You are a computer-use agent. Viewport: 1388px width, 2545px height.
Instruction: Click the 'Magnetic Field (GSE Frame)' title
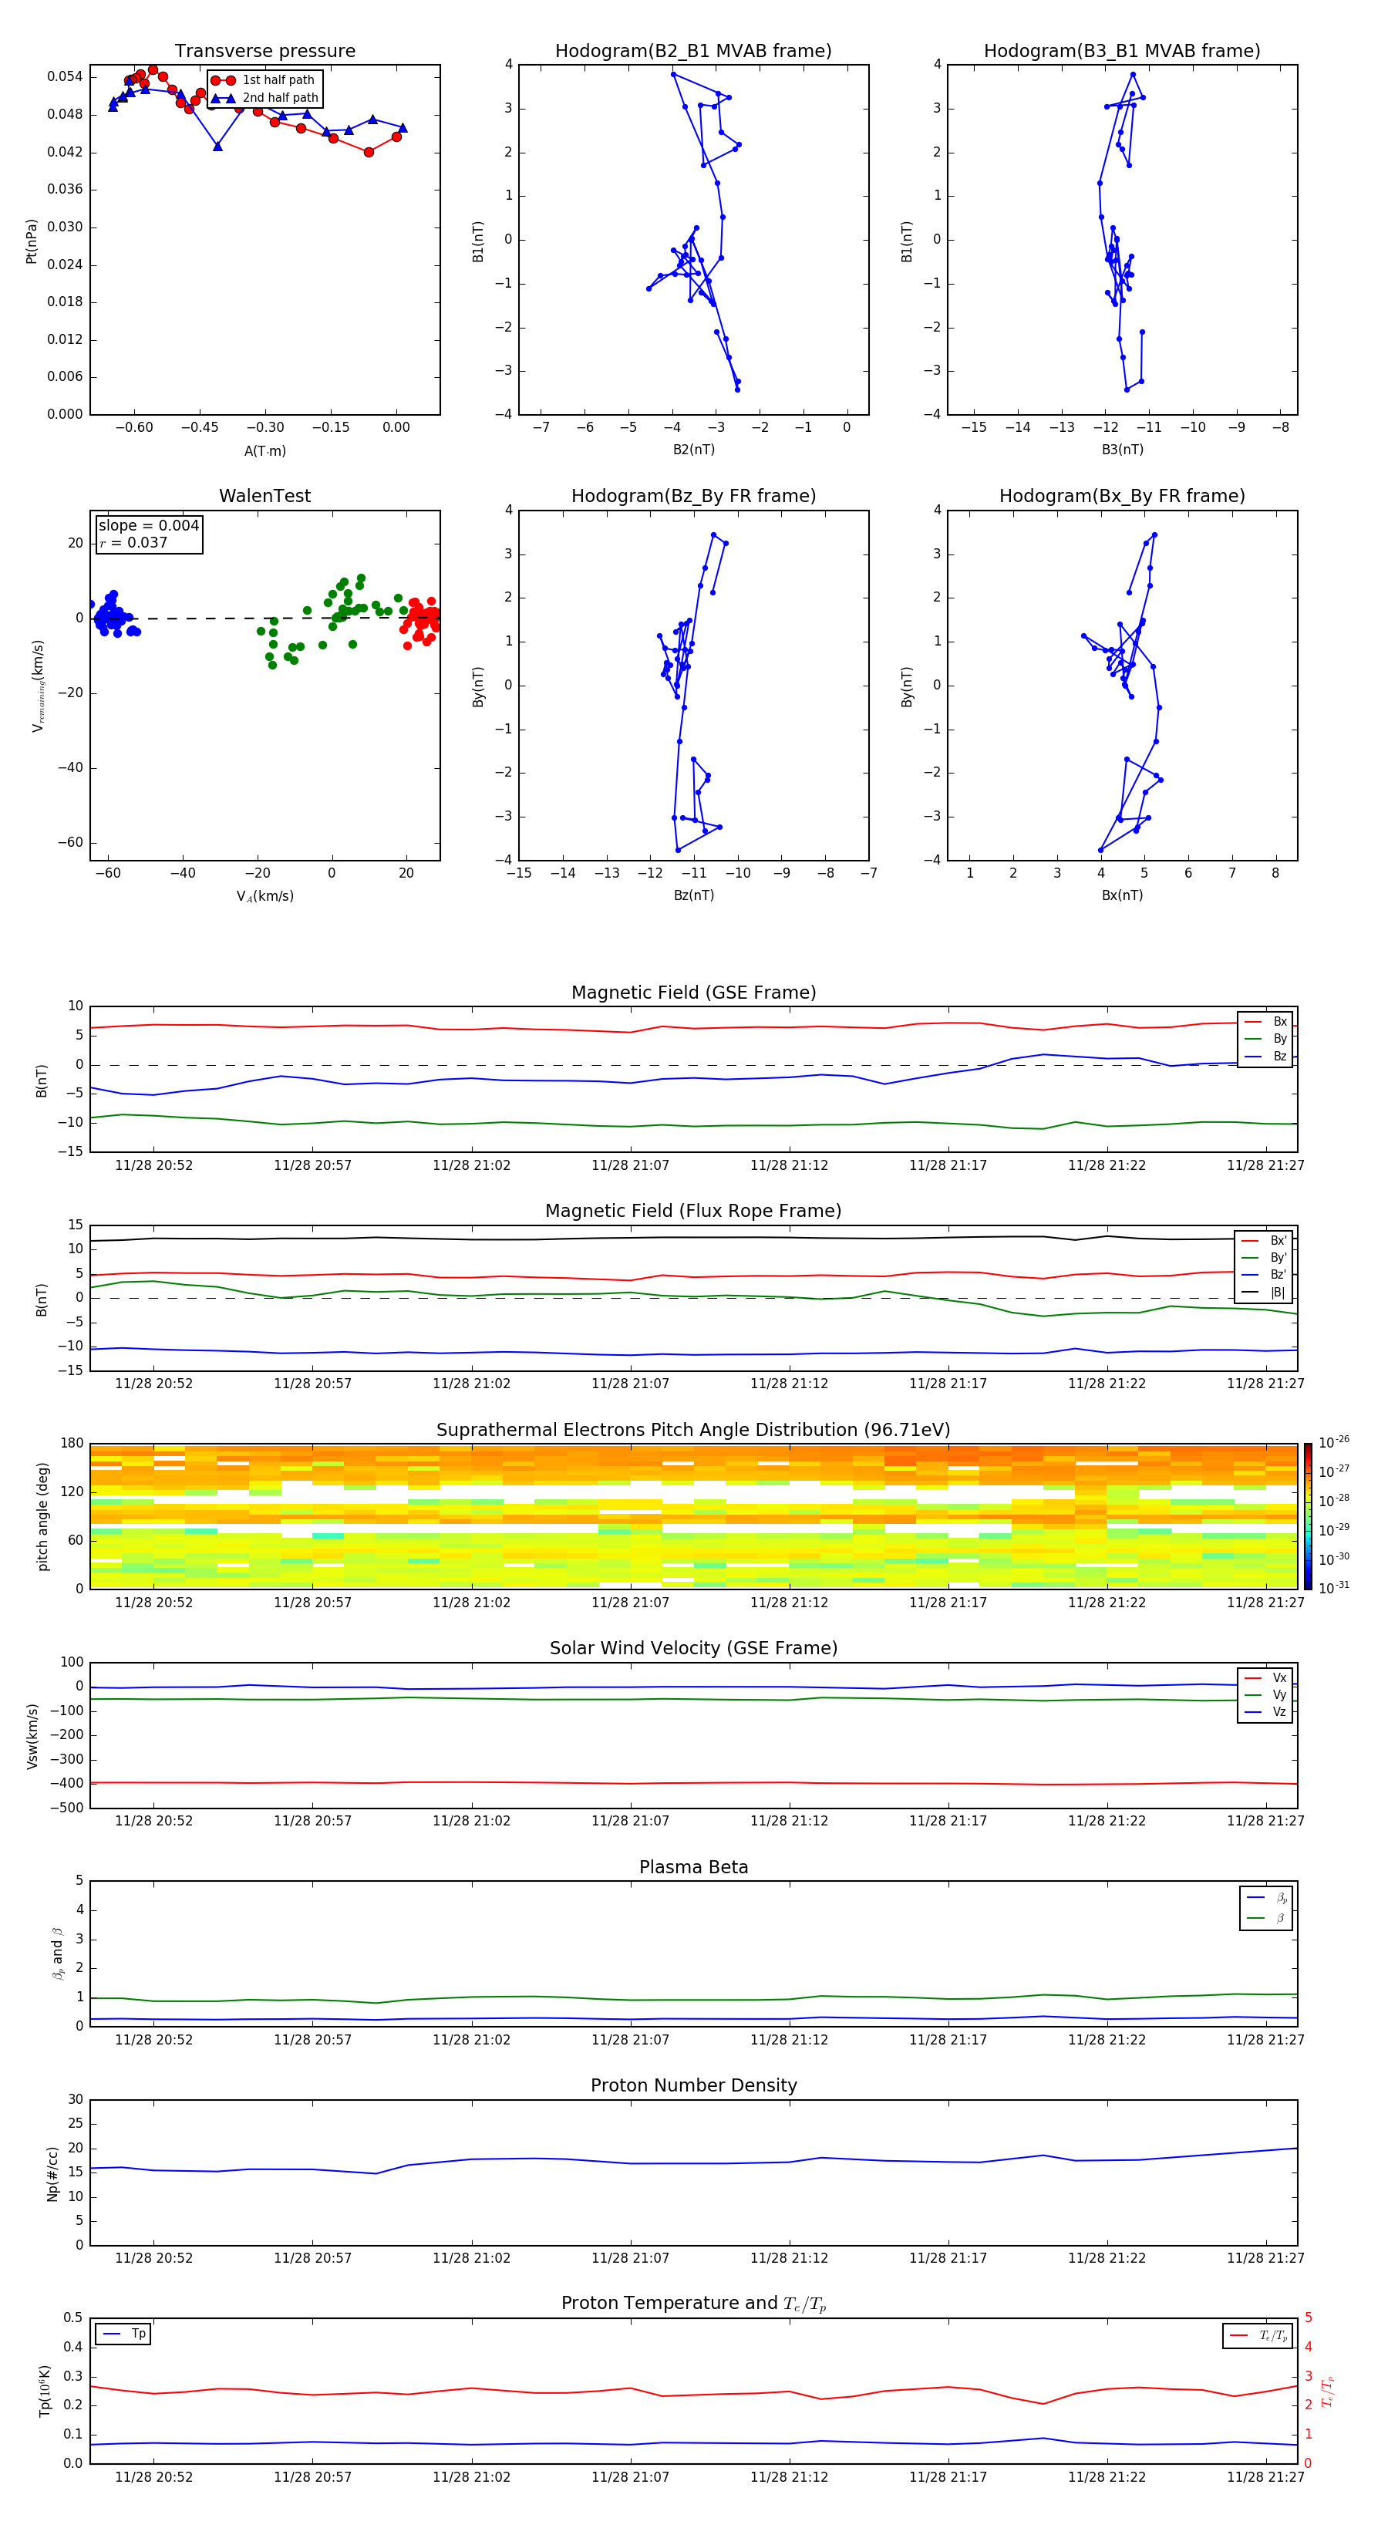tap(693, 993)
